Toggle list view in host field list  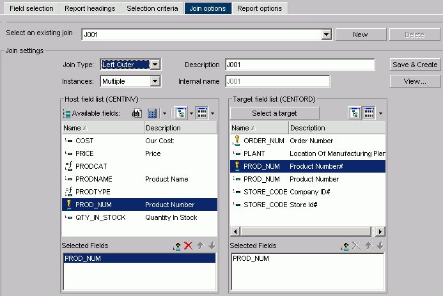click(201, 113)
